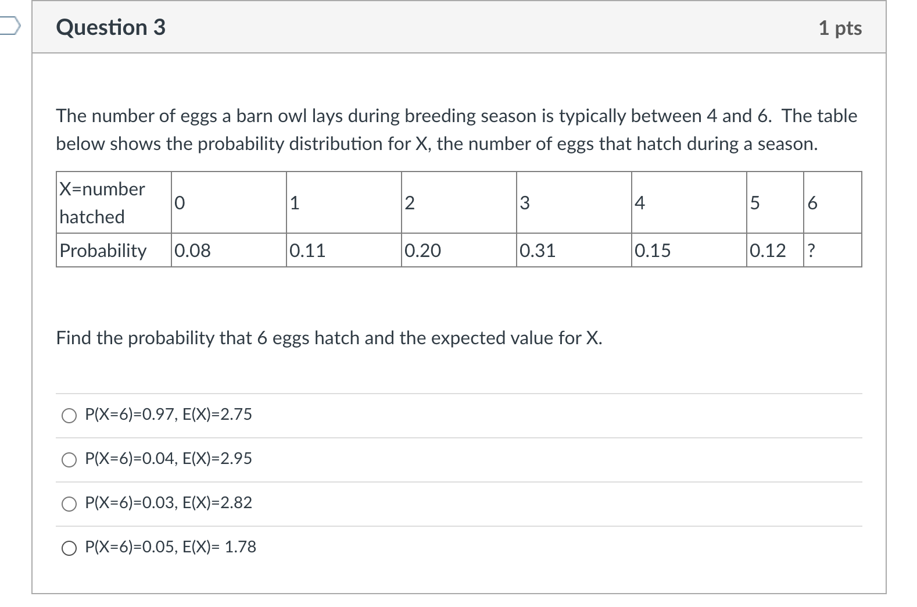Click the table cell for 6 hatched

click(832, 203)
